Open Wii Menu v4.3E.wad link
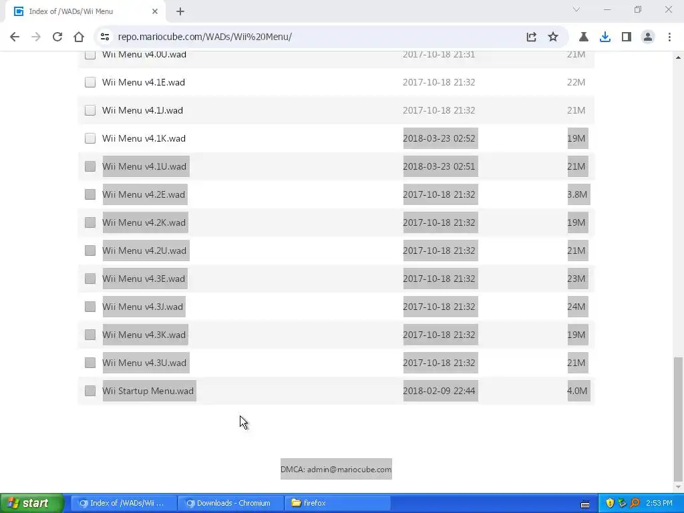Screen dimensions: 684x513 [145, 279]
